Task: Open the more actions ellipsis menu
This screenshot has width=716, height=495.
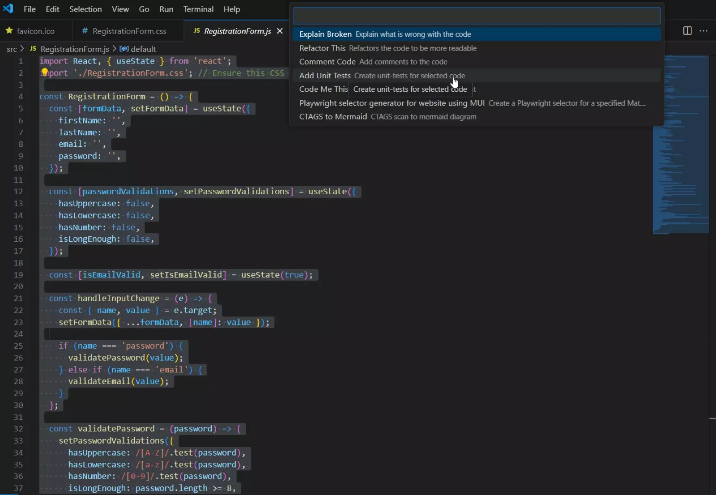Action: [704, 31]
